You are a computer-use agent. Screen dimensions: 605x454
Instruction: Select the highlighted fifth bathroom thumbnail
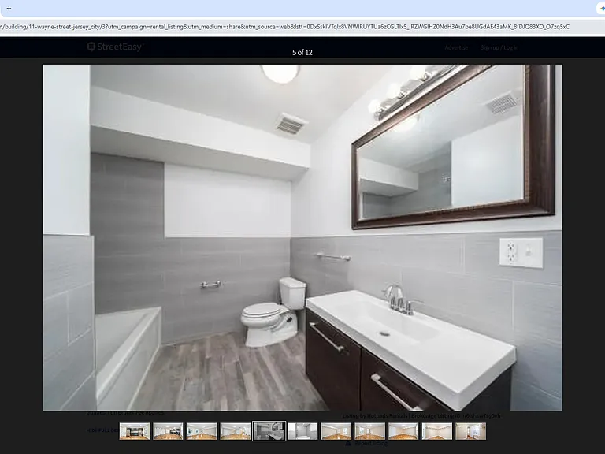269,431
